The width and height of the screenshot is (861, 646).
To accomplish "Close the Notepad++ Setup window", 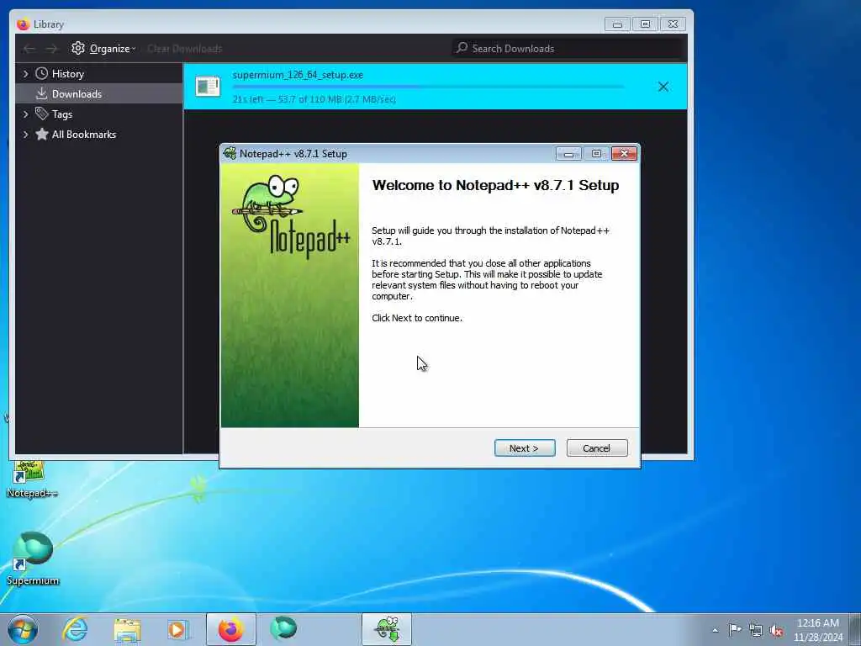I will [x=624, y=154].
